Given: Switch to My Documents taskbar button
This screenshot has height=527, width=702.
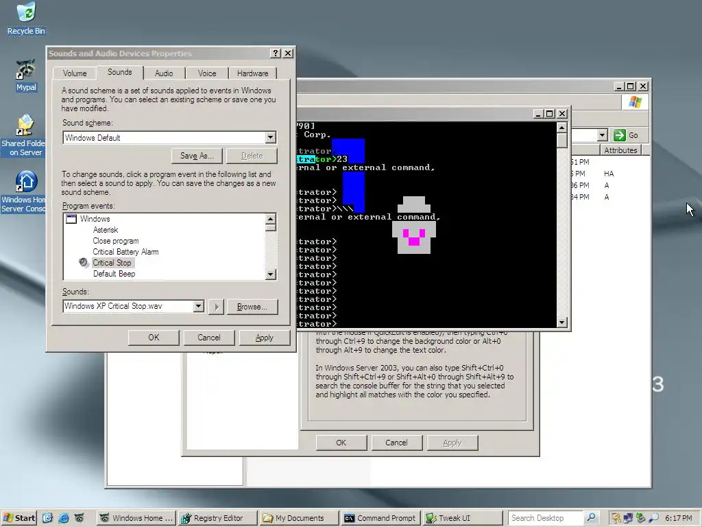Looking at the screenshot, I should pyautogui.click(x=299, y=518).
